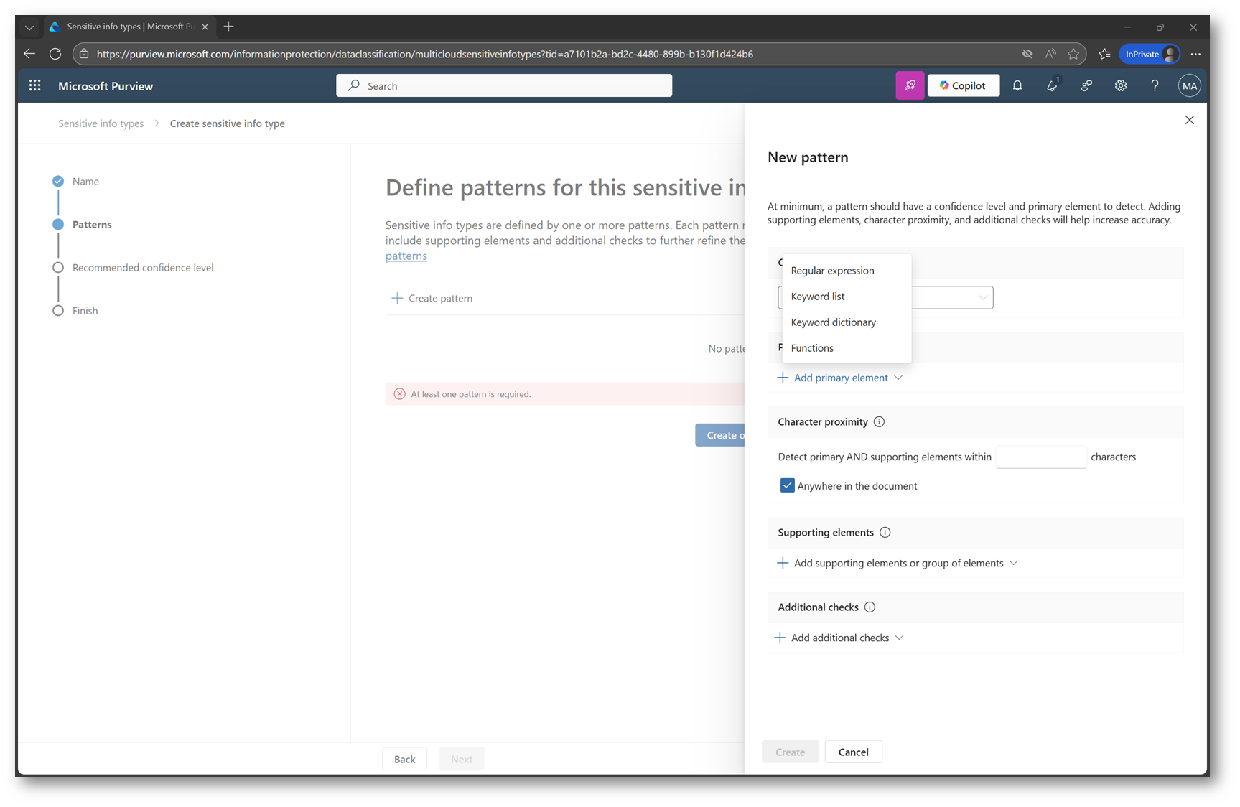Click the Back button
Screen dimensions: 1240x807
coord(404,760)
